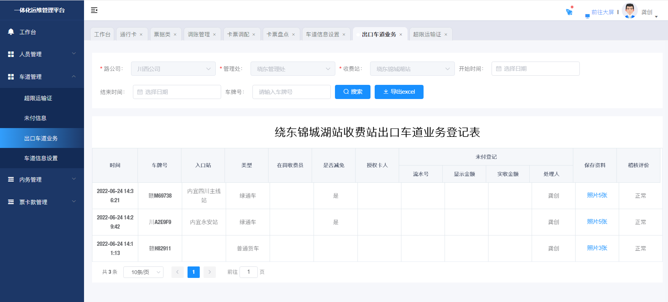The width and height of the screenshot is (668, 302).
Task: Export data with 导出excel button
Action: 399,92
